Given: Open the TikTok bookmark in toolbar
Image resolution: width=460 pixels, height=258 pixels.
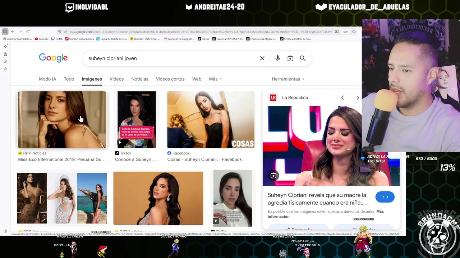Looking at the screenshot, I should click(203, 39).
